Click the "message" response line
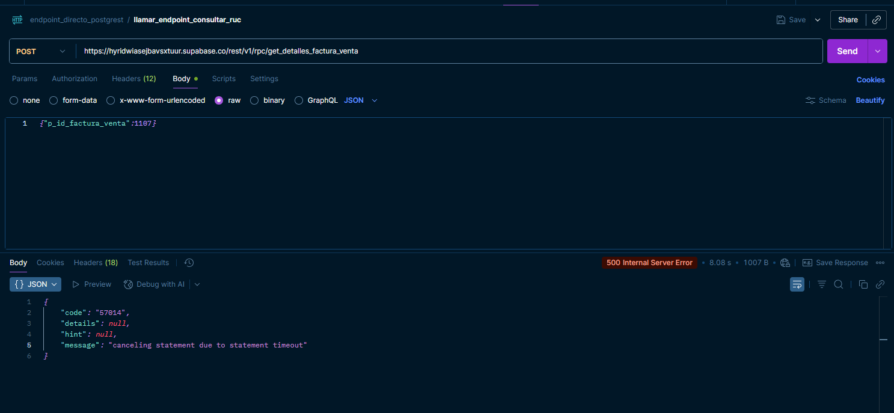Viewport: 894px width, 413px height. (x=184, y=345)
